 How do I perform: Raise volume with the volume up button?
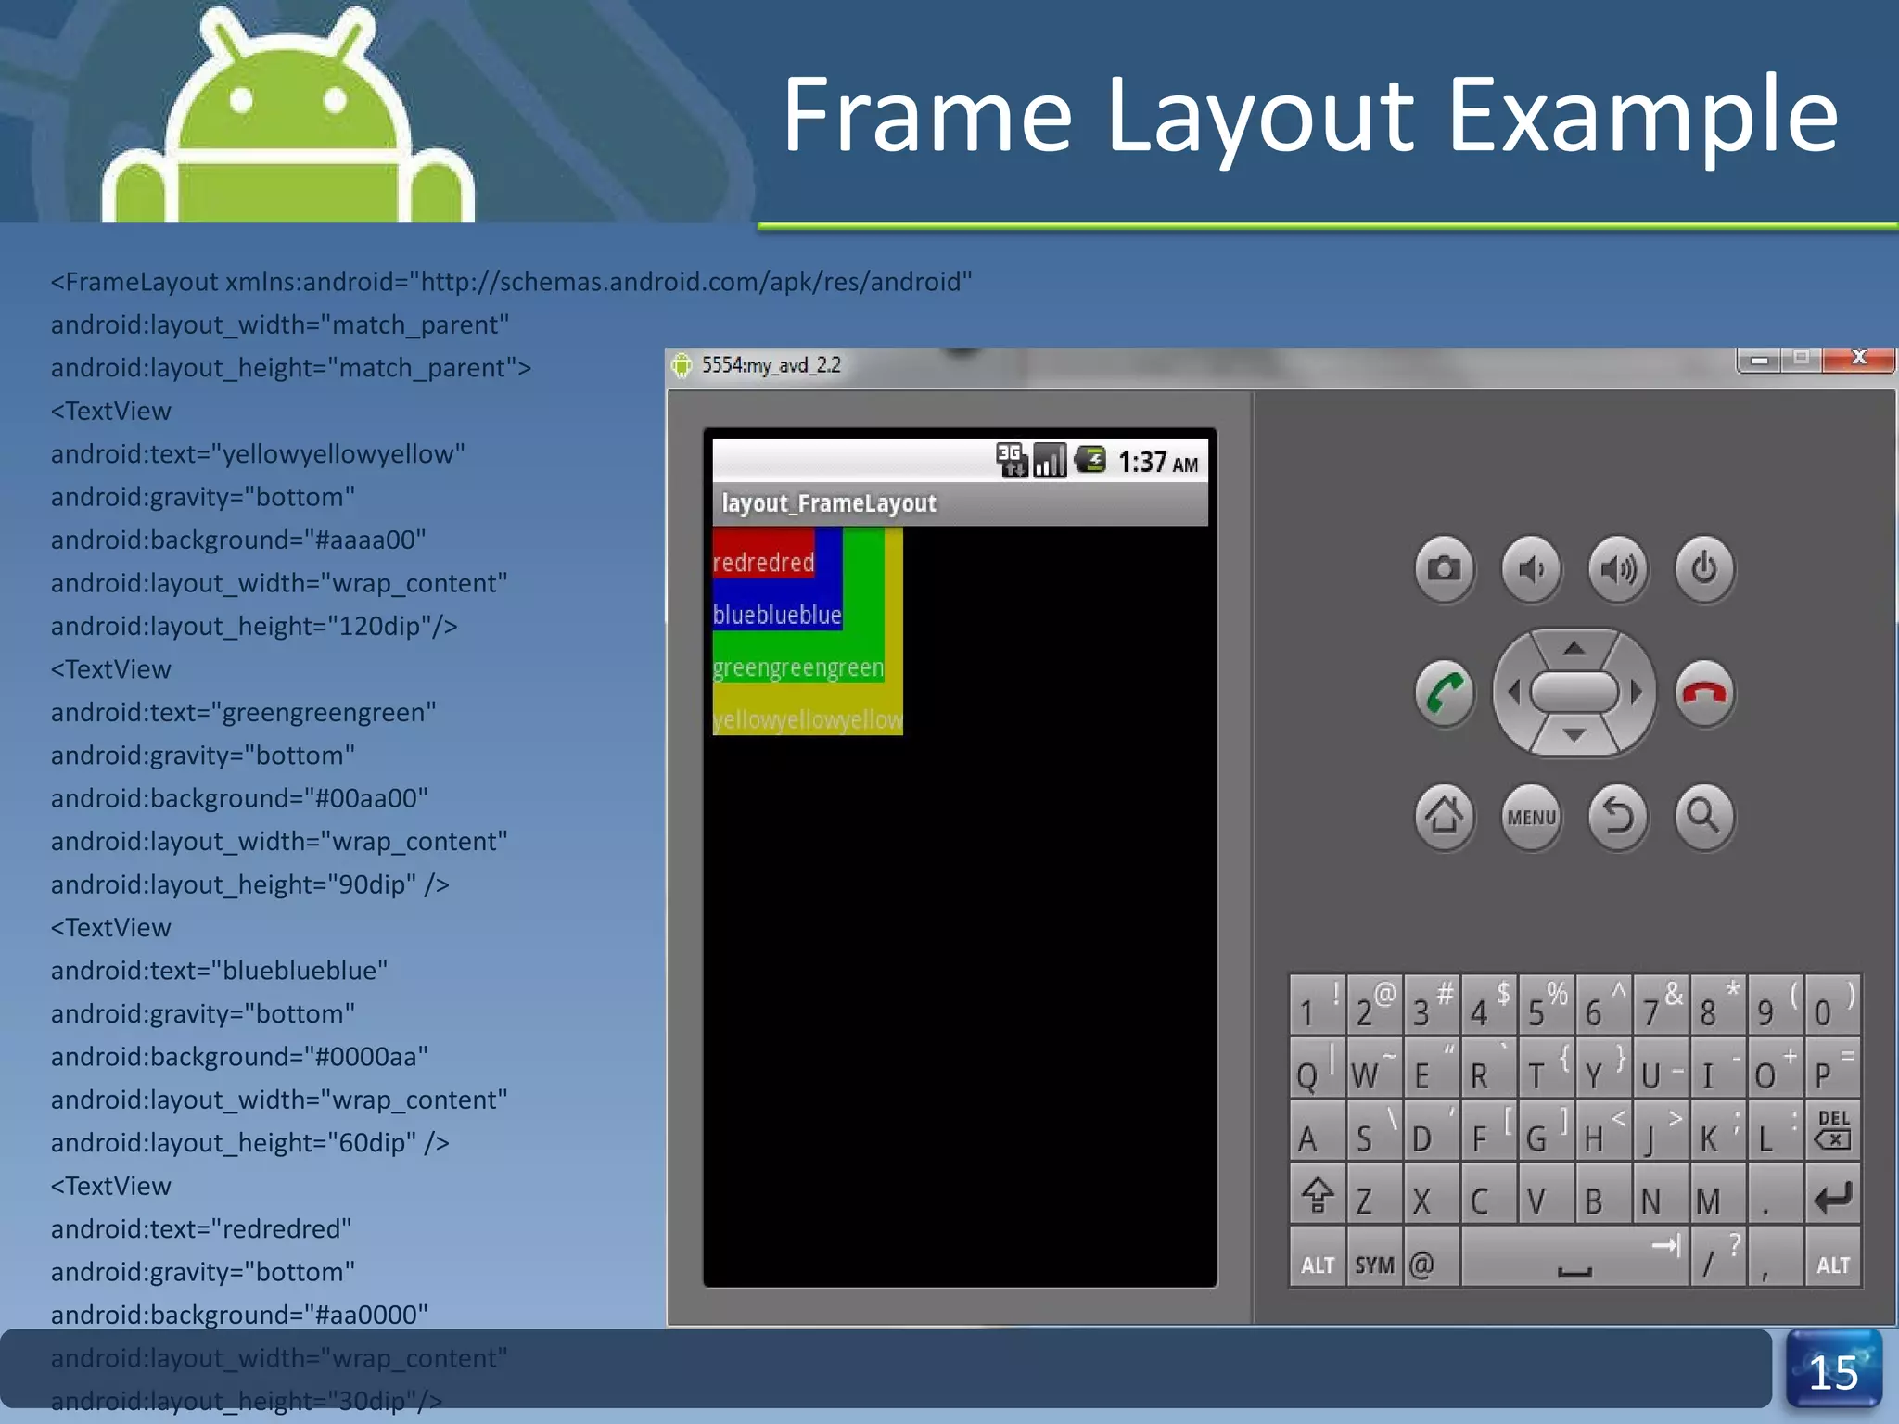(x=1618, y=568)
